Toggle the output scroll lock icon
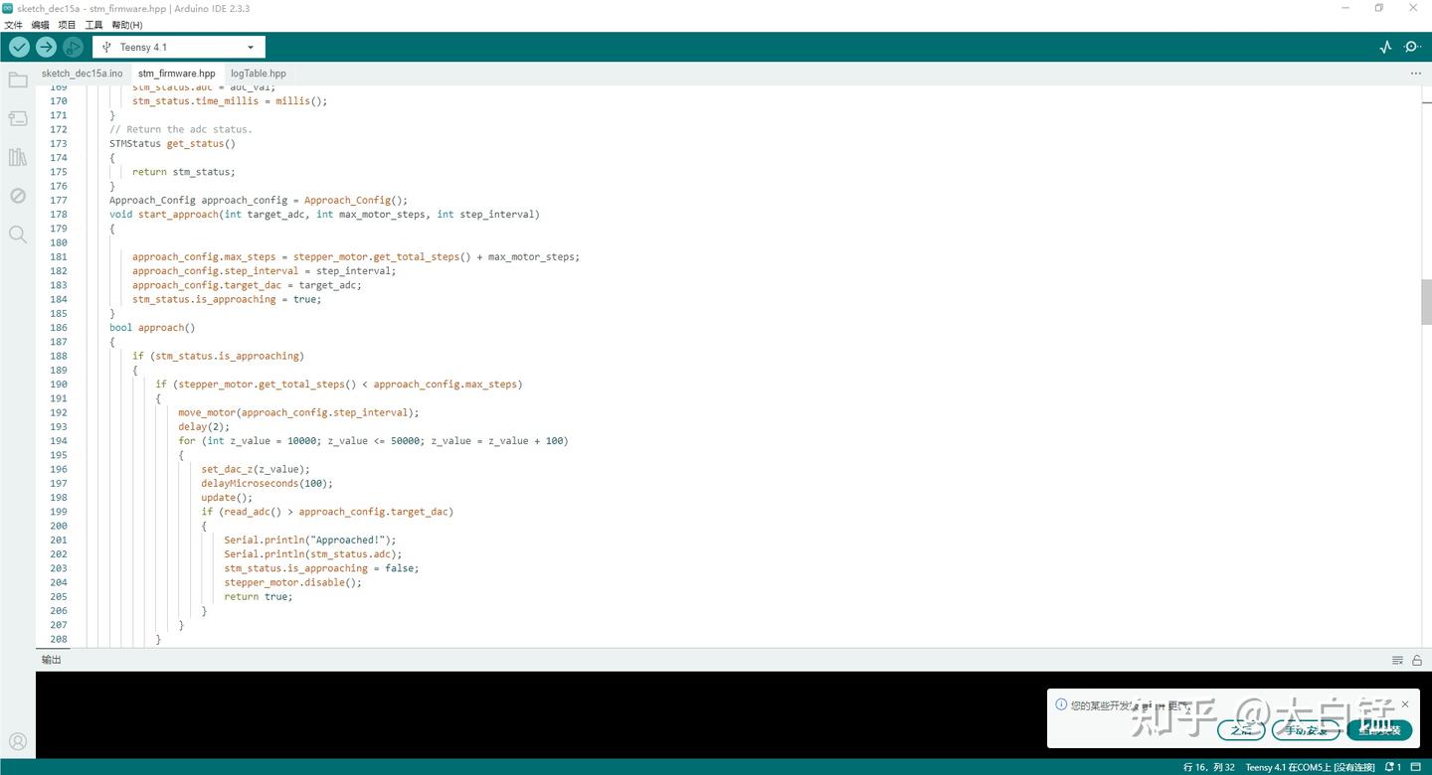 click(x=1417, y=660)
